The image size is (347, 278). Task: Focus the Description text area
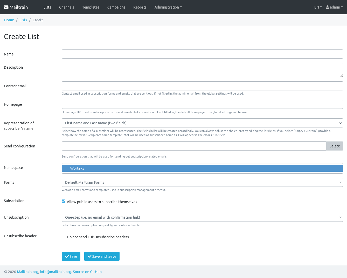(x=202, y=70)
